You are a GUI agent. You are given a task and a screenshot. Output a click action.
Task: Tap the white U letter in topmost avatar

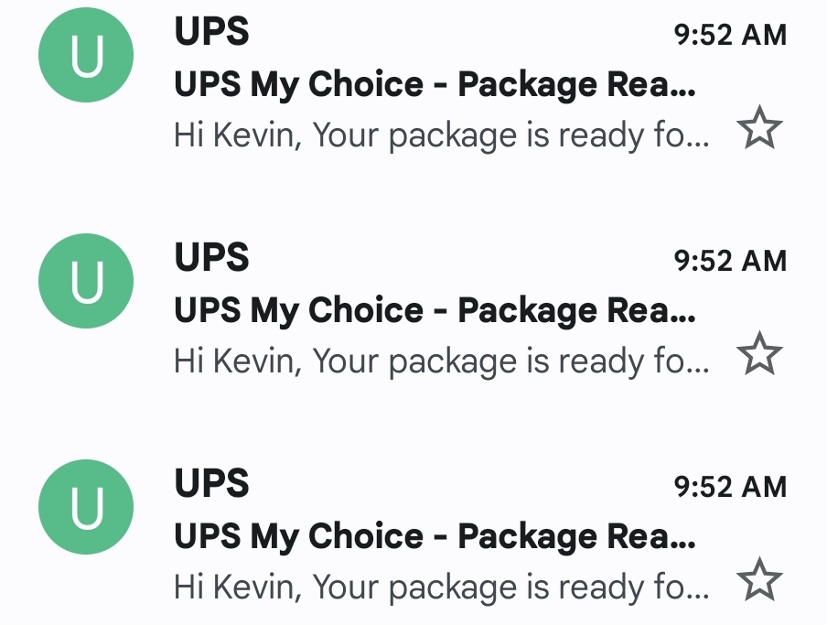click(x=87, y=56)
